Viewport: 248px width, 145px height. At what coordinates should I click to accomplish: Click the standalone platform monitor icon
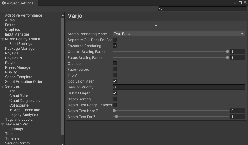(x=156, y=24)
